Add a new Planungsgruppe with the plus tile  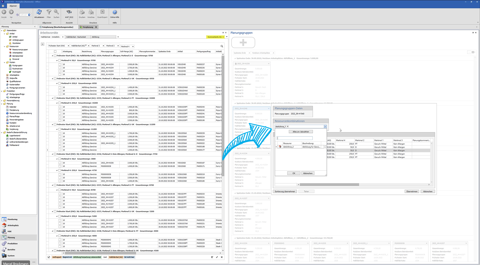coord(243,42)
